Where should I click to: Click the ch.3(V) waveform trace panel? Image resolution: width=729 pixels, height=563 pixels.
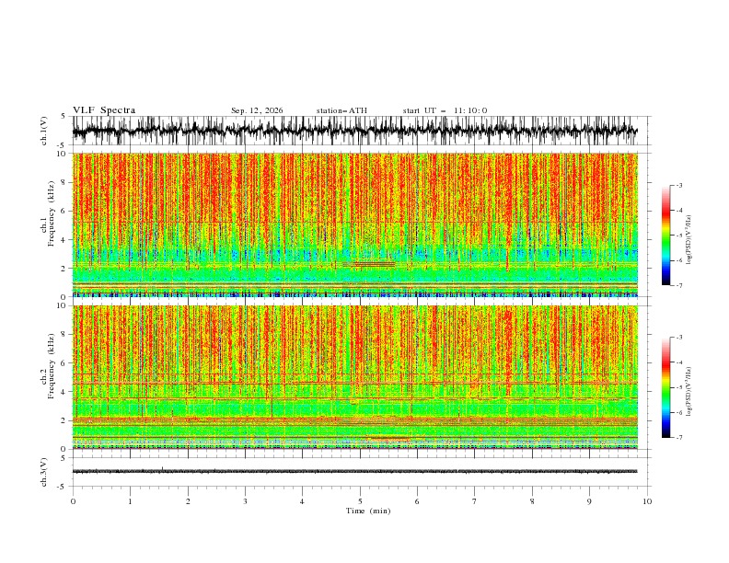(355, 472)
